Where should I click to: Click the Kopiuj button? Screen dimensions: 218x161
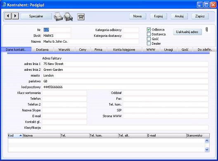(x=159, y=16)
